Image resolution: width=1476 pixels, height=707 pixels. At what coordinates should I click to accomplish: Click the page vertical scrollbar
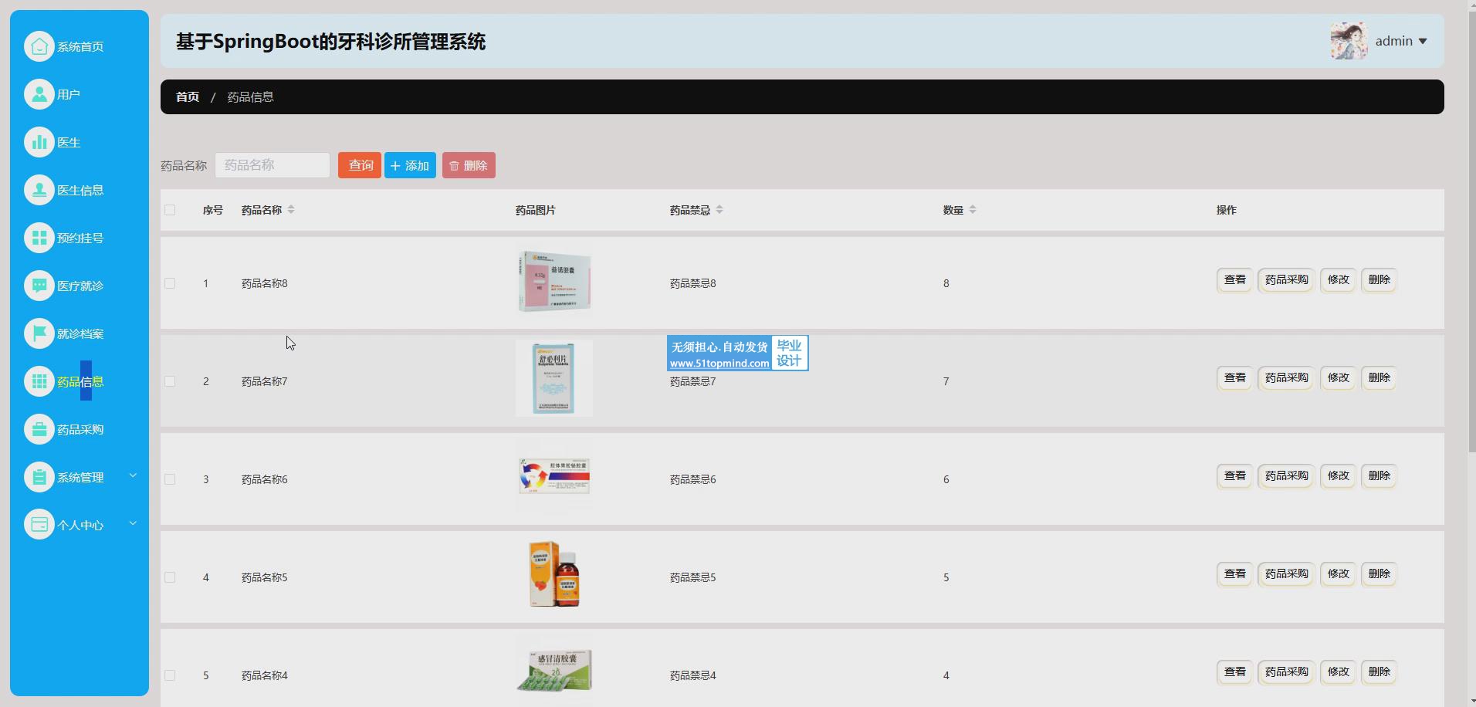tap(1471, 232)
